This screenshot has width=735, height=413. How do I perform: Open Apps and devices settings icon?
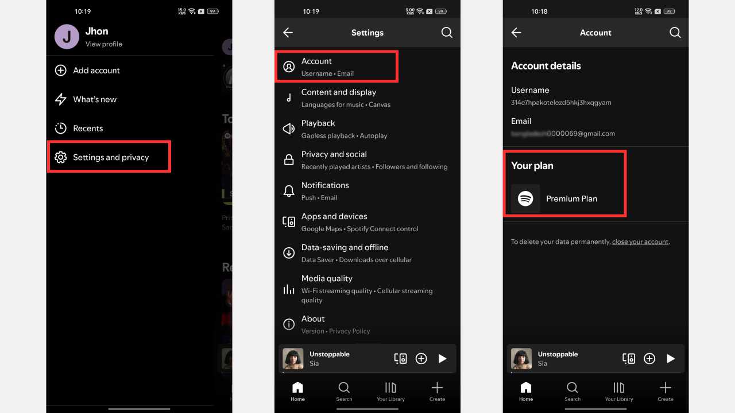[x=289, y=222]
